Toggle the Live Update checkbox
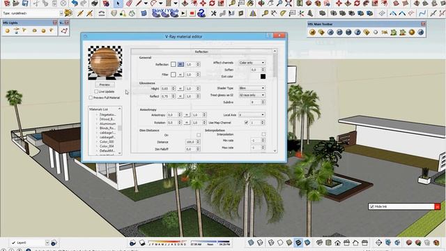 tap(96, 91)
